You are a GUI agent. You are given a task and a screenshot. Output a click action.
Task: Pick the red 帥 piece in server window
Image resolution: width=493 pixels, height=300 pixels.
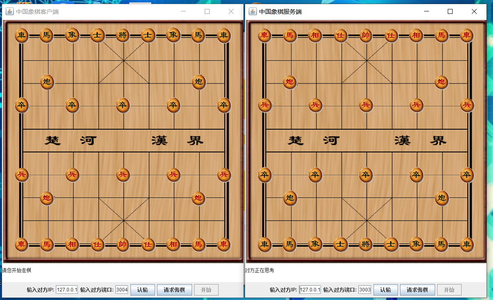pos(366,35)
